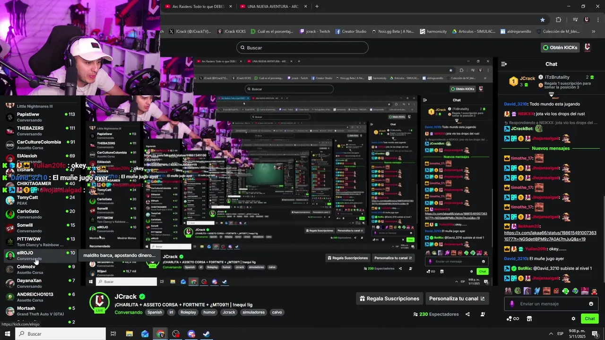Open chat settings gear icon

(573, 319)
